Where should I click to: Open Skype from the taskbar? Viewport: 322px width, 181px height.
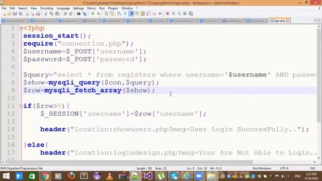click(174, 176)
